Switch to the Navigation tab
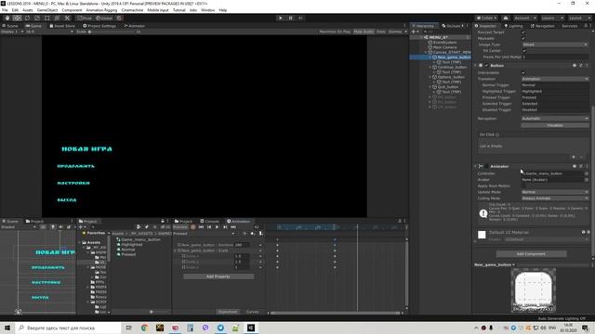Screen dimensions: 595x334 (543, 26)
